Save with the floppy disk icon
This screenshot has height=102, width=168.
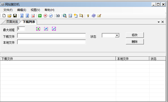tap(15, 16)
